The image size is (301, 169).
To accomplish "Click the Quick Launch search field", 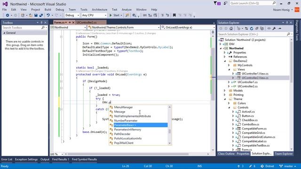I will pos(251,3).
